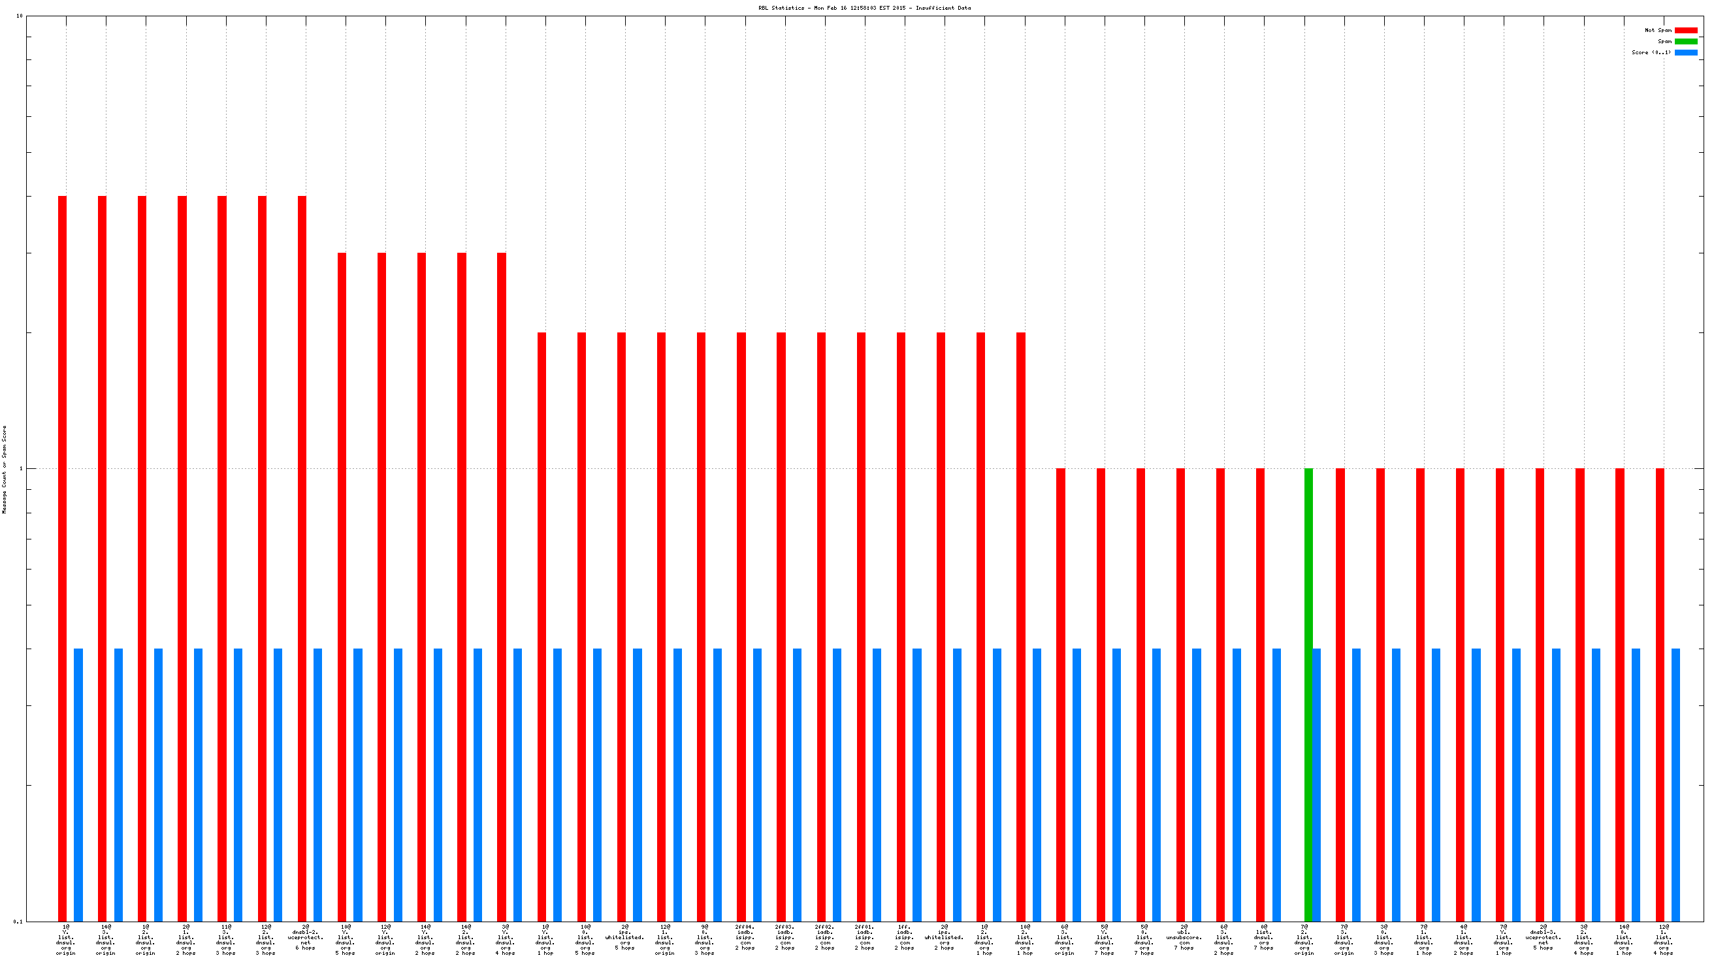Screen dimensions: 1714x964
Task: Click the 2ff01.iadb.isipp.com axis label
Action: 864,937
